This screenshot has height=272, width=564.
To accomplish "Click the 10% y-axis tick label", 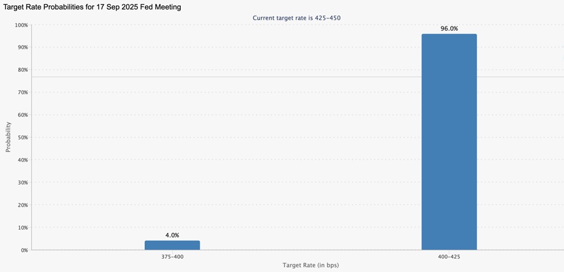I will 22,227.
